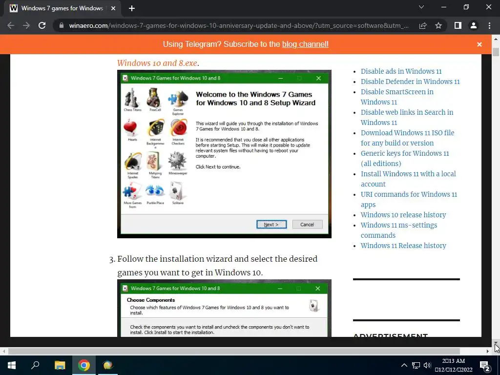500x375 pixels.
Task: Open the volume speaker tray icon
Action: point(427,365)
